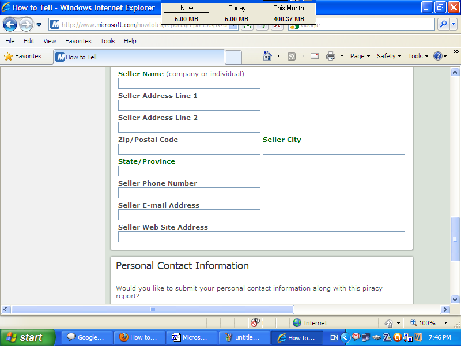
Task: Go back with the Back arrow button
Action: (10, 24)
